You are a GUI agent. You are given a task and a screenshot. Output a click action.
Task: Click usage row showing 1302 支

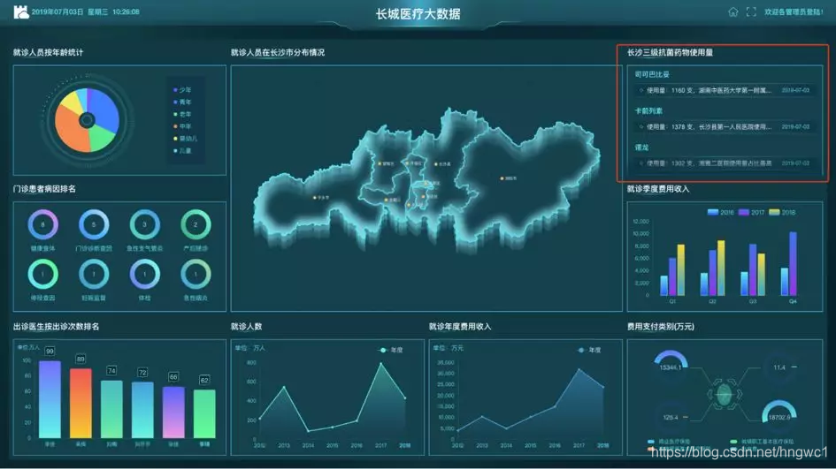coord(725,163)
